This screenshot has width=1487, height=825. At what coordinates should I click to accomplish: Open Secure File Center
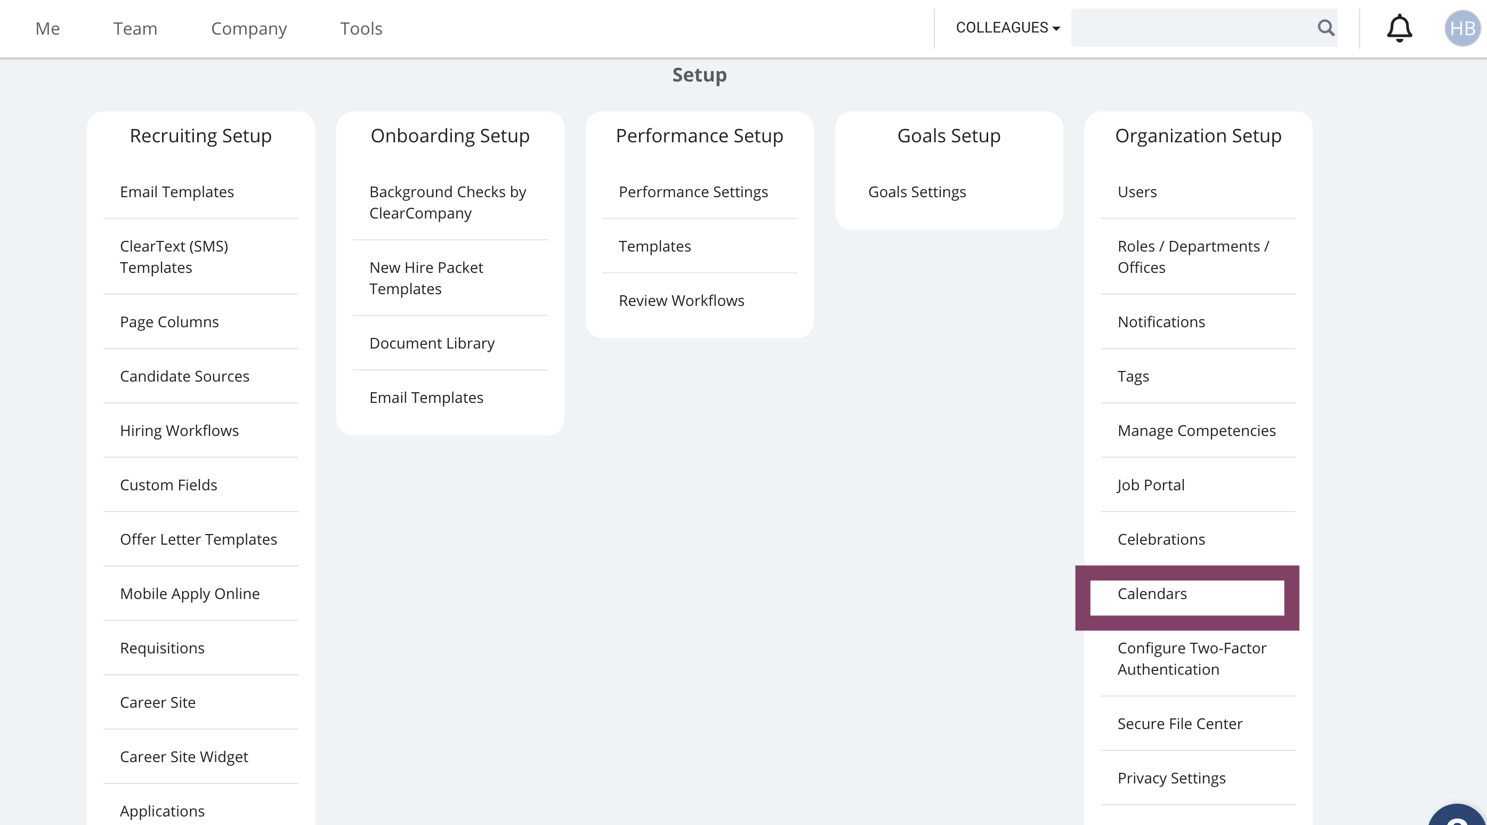(1180, 723)
